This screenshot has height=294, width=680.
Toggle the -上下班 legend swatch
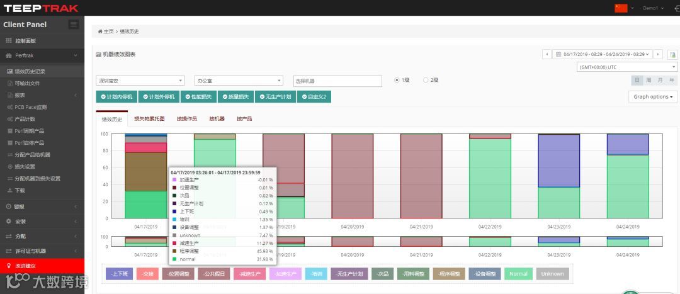click(119, 274)
